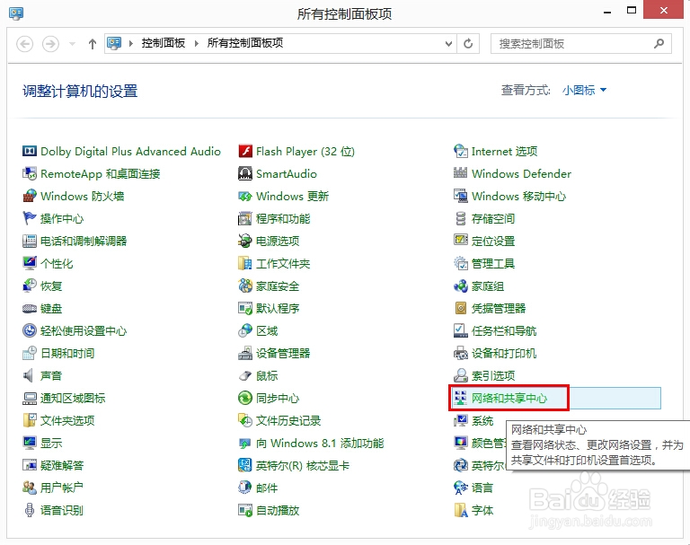Click the search magnifier icon
The width and height of the screenshot is (690, 545).
coord(659,43)
